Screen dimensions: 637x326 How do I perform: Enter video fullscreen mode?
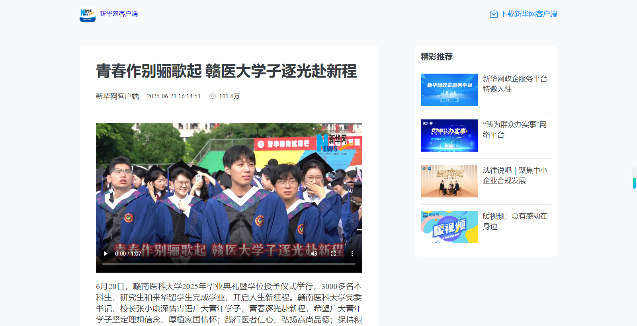[333, 254]
